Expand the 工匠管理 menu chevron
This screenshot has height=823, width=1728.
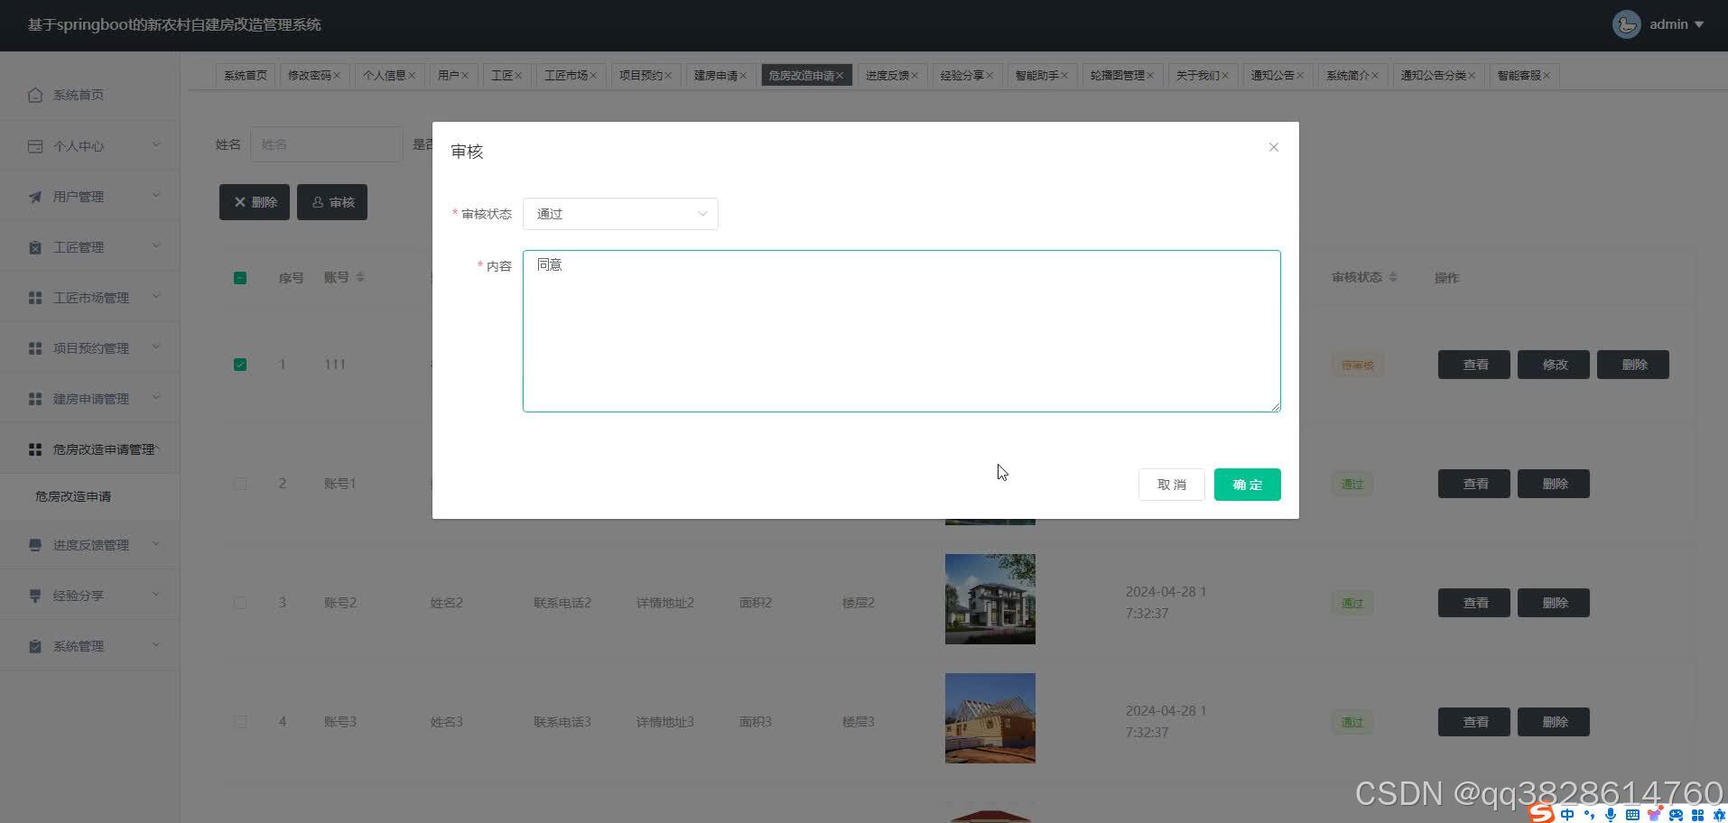point(155,245)
